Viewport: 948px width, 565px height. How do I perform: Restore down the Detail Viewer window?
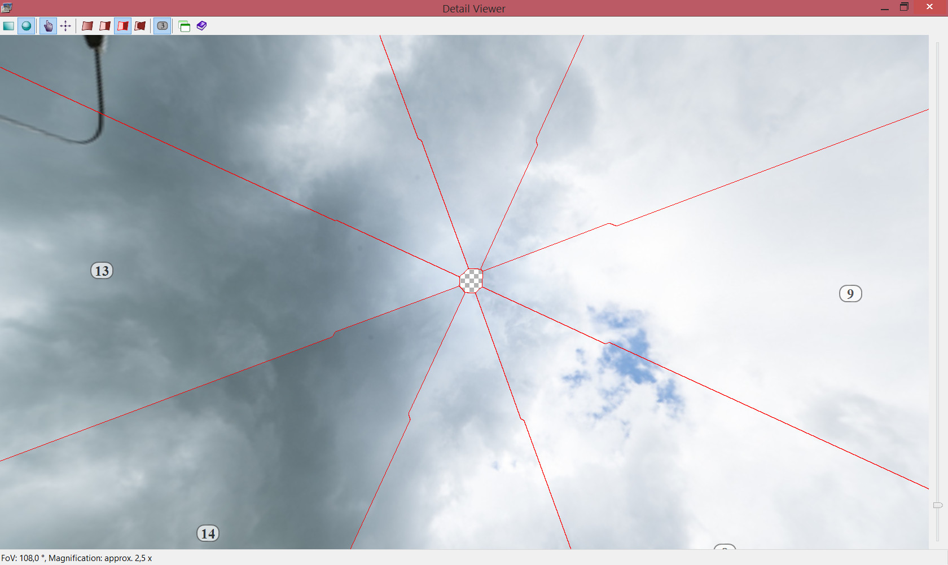tap(904, 8)
